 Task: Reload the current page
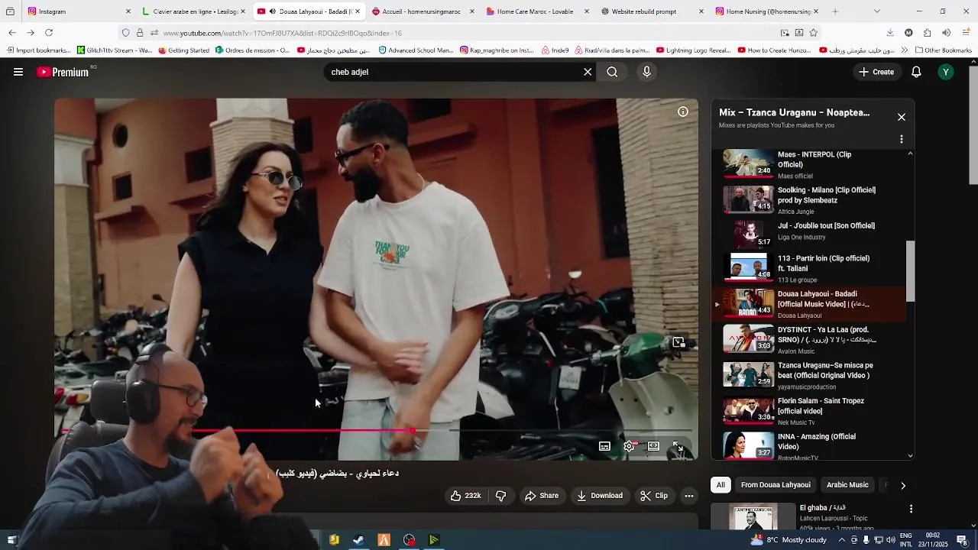click(49, 33)
